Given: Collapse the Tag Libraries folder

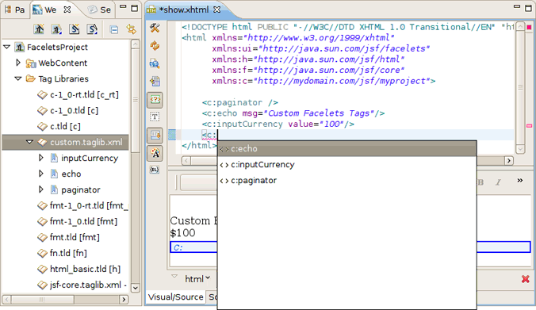Looking at the screenshot, I should (18, 78).
